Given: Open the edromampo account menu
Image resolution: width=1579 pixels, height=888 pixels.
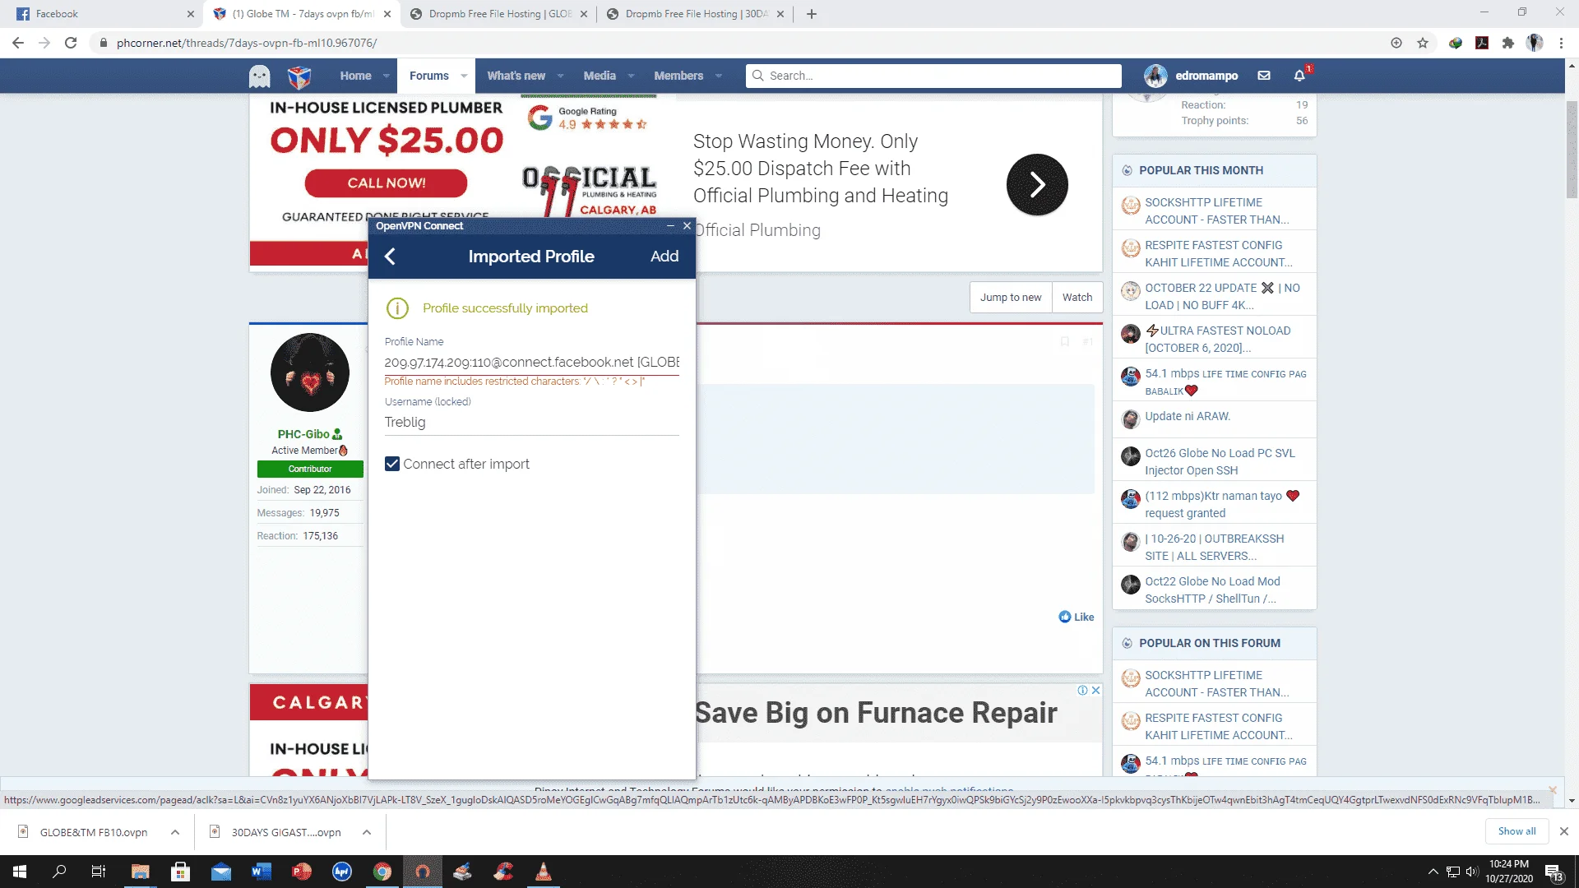Looking at the screenshot, I should [1191, 76].
